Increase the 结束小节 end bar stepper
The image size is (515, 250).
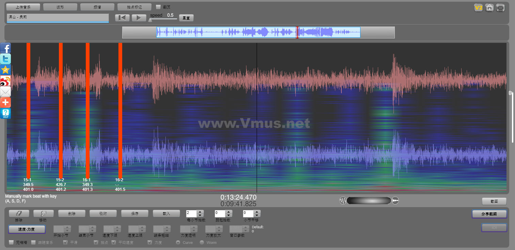[x=93, y=227]
